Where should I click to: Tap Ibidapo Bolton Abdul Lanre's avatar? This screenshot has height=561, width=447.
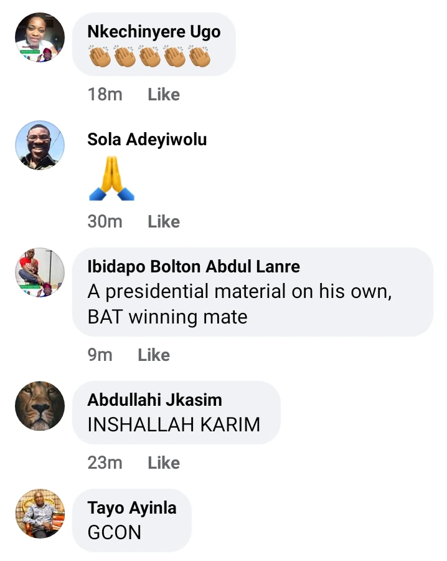40,272
